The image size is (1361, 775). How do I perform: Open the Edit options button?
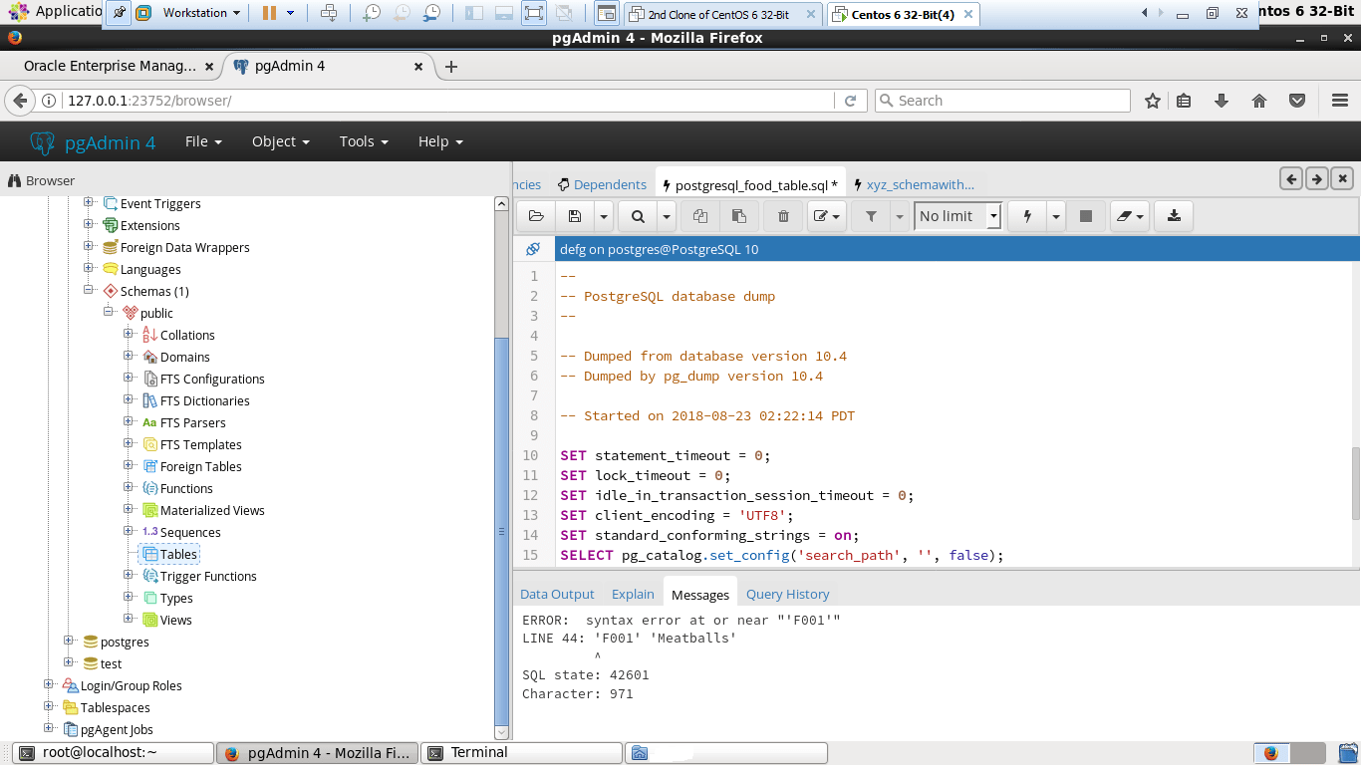point(827,216)
